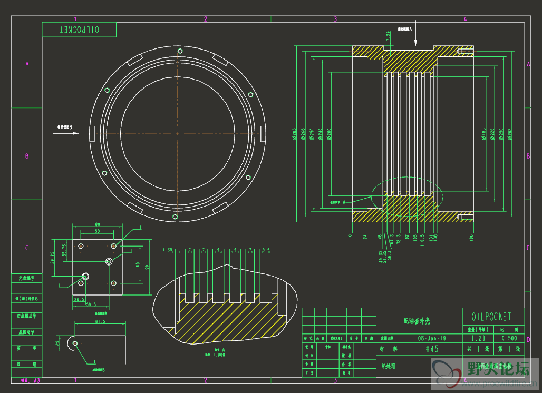Click the 配油套外壳 part title text
Screen dimensions: 542x393
417,321
